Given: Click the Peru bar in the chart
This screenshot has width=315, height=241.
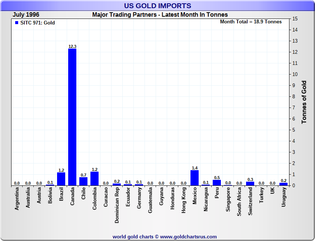Looking at the screenshot, I should pyautogui.click(x=217, y=182).
